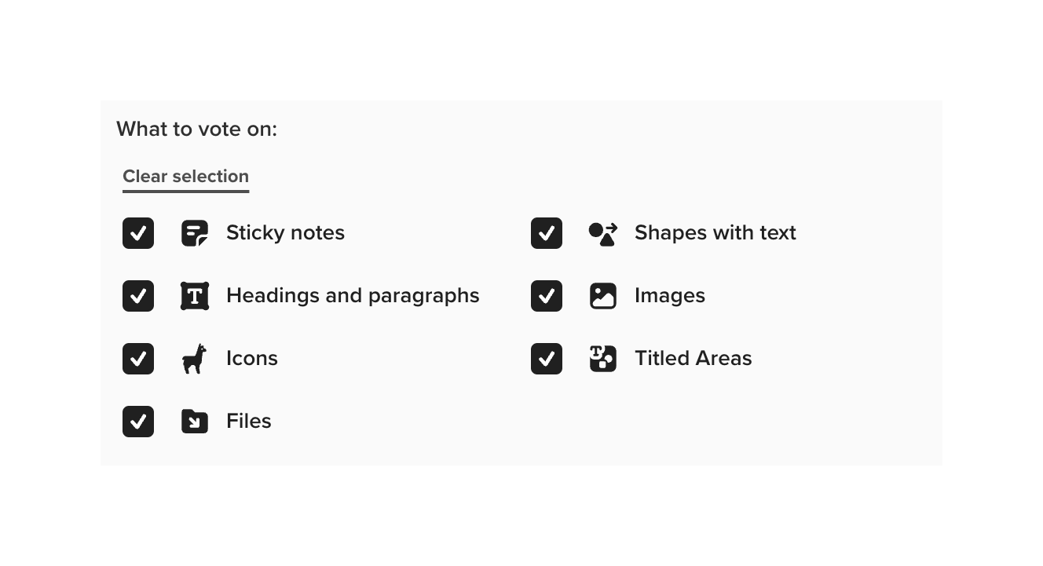This screenshot has height=566, width=1043.
Task: Click the Titled Areas icon
Action: 602,359
